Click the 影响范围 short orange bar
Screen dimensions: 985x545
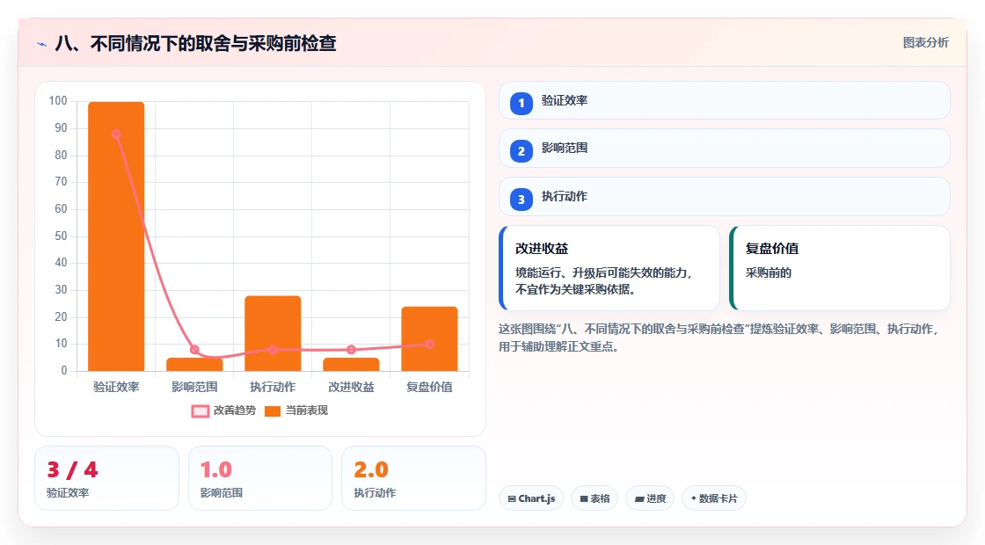[194, 365]
